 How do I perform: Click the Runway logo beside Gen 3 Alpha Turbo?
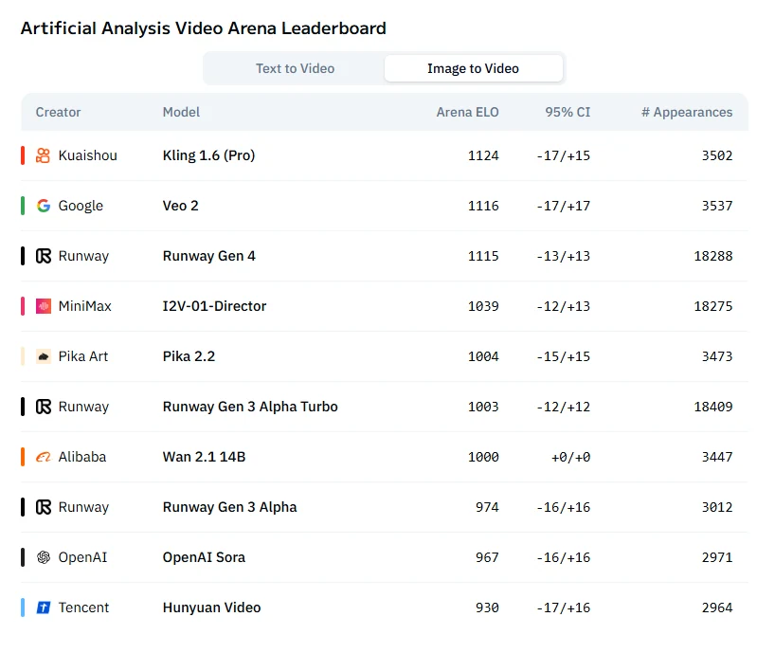click(x=43, y=407)
